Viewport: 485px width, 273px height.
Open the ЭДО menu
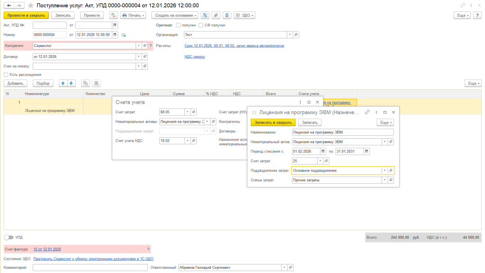click(x=245, y=15)
